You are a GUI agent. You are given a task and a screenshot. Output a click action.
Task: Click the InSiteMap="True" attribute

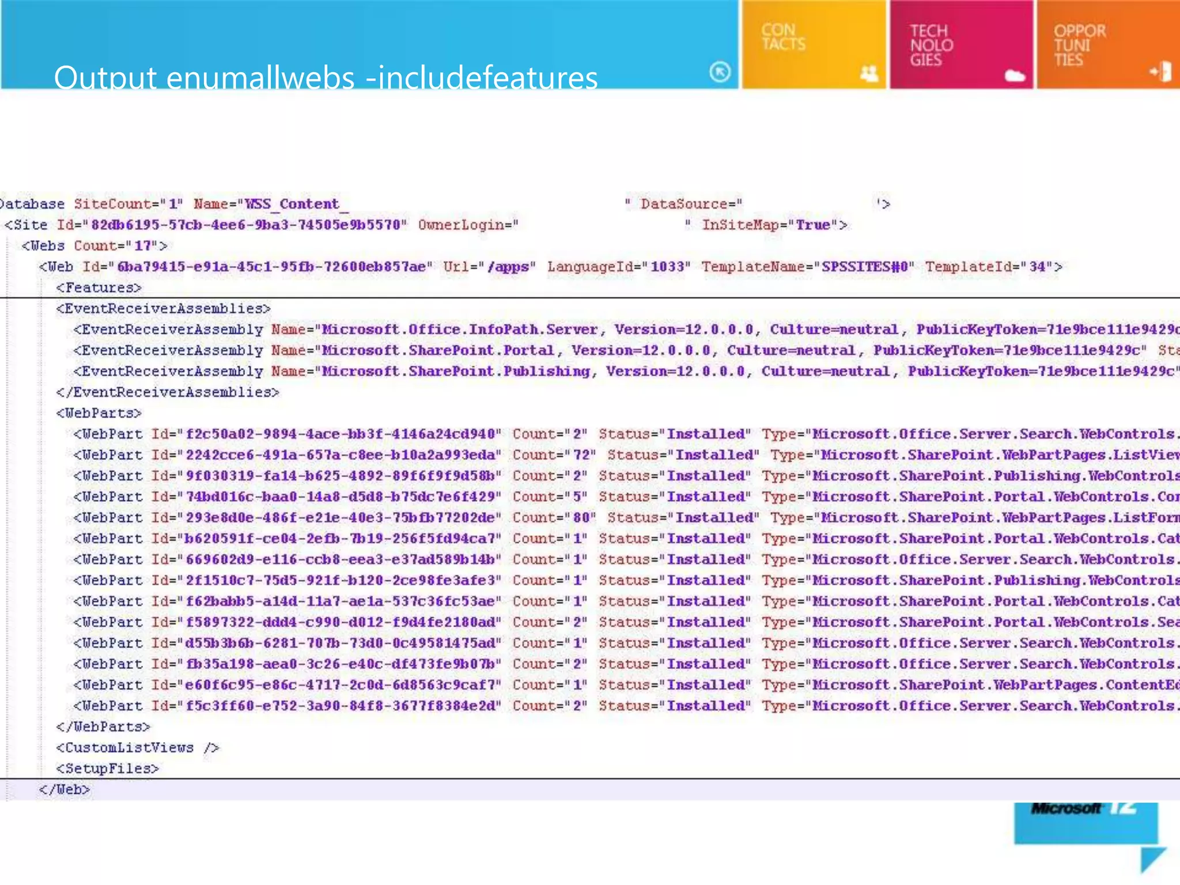click(x=770, y=225)
